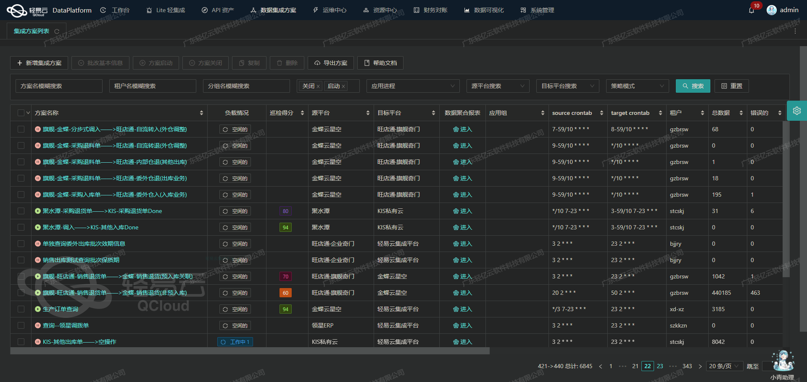Enter the report for 聚水潭-调入 row
This screenshot has width=807, height=382.
click(462, 227)
